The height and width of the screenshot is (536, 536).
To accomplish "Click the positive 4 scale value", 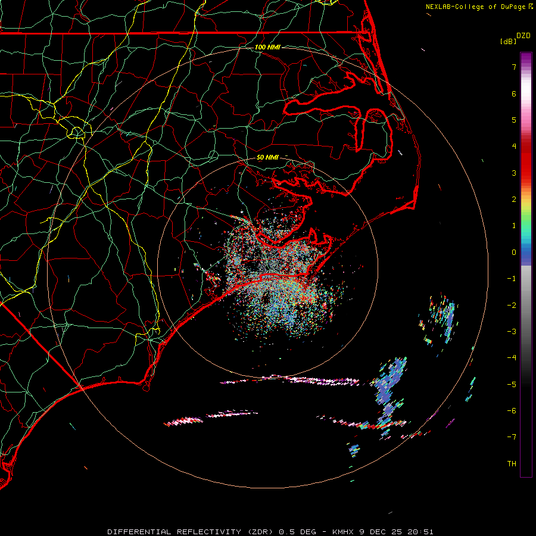I will tap(514, 147).
